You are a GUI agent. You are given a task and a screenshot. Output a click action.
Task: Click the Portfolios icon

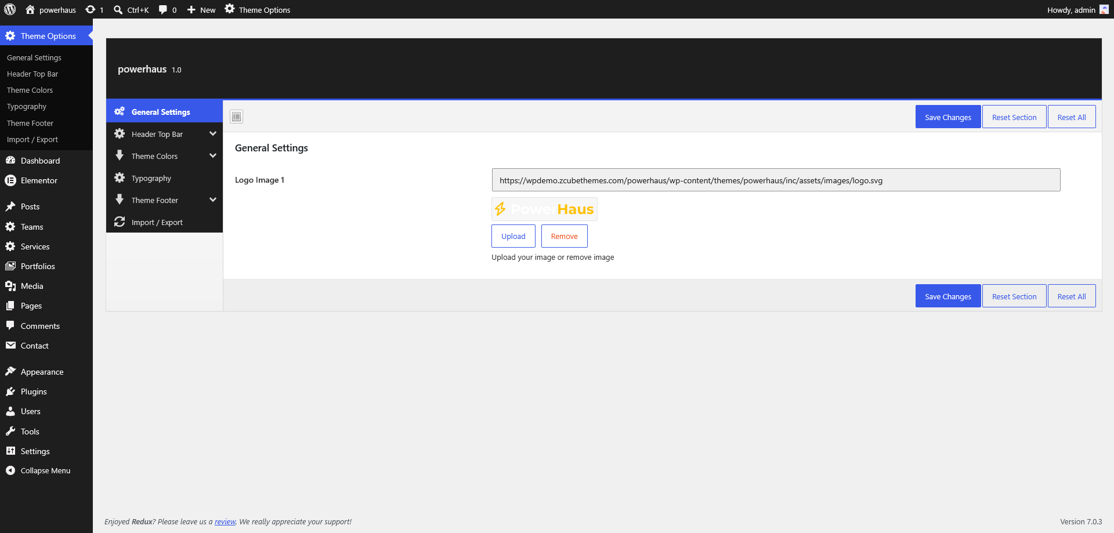coord(10,266)
